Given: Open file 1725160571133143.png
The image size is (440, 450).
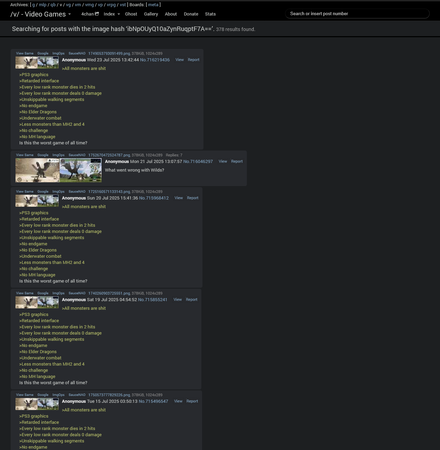Looking at the screenshot, I should [x=109, y=192].
